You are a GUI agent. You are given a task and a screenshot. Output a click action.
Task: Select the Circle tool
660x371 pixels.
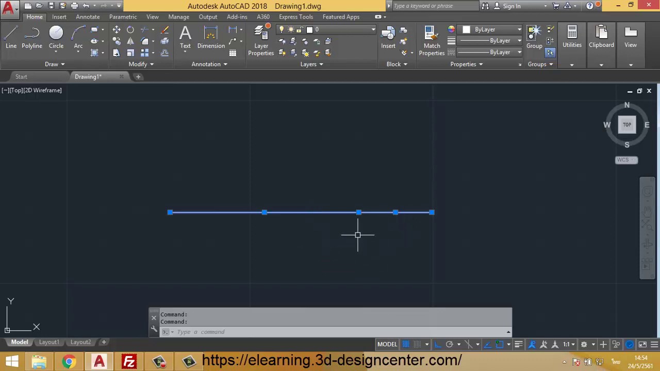(56, 38)
